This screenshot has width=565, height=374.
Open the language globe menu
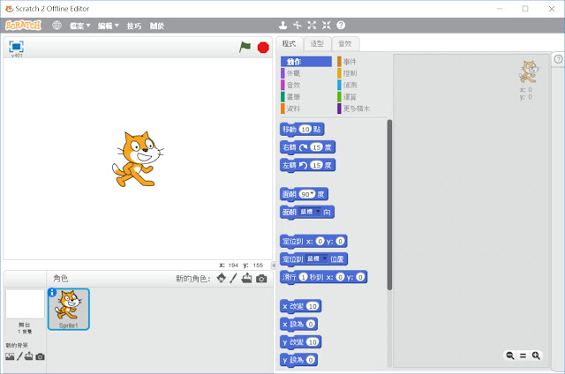pyautogui.click(x=56, y=26)
